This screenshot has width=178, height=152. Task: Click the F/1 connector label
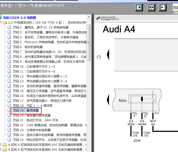coord(157,113)
